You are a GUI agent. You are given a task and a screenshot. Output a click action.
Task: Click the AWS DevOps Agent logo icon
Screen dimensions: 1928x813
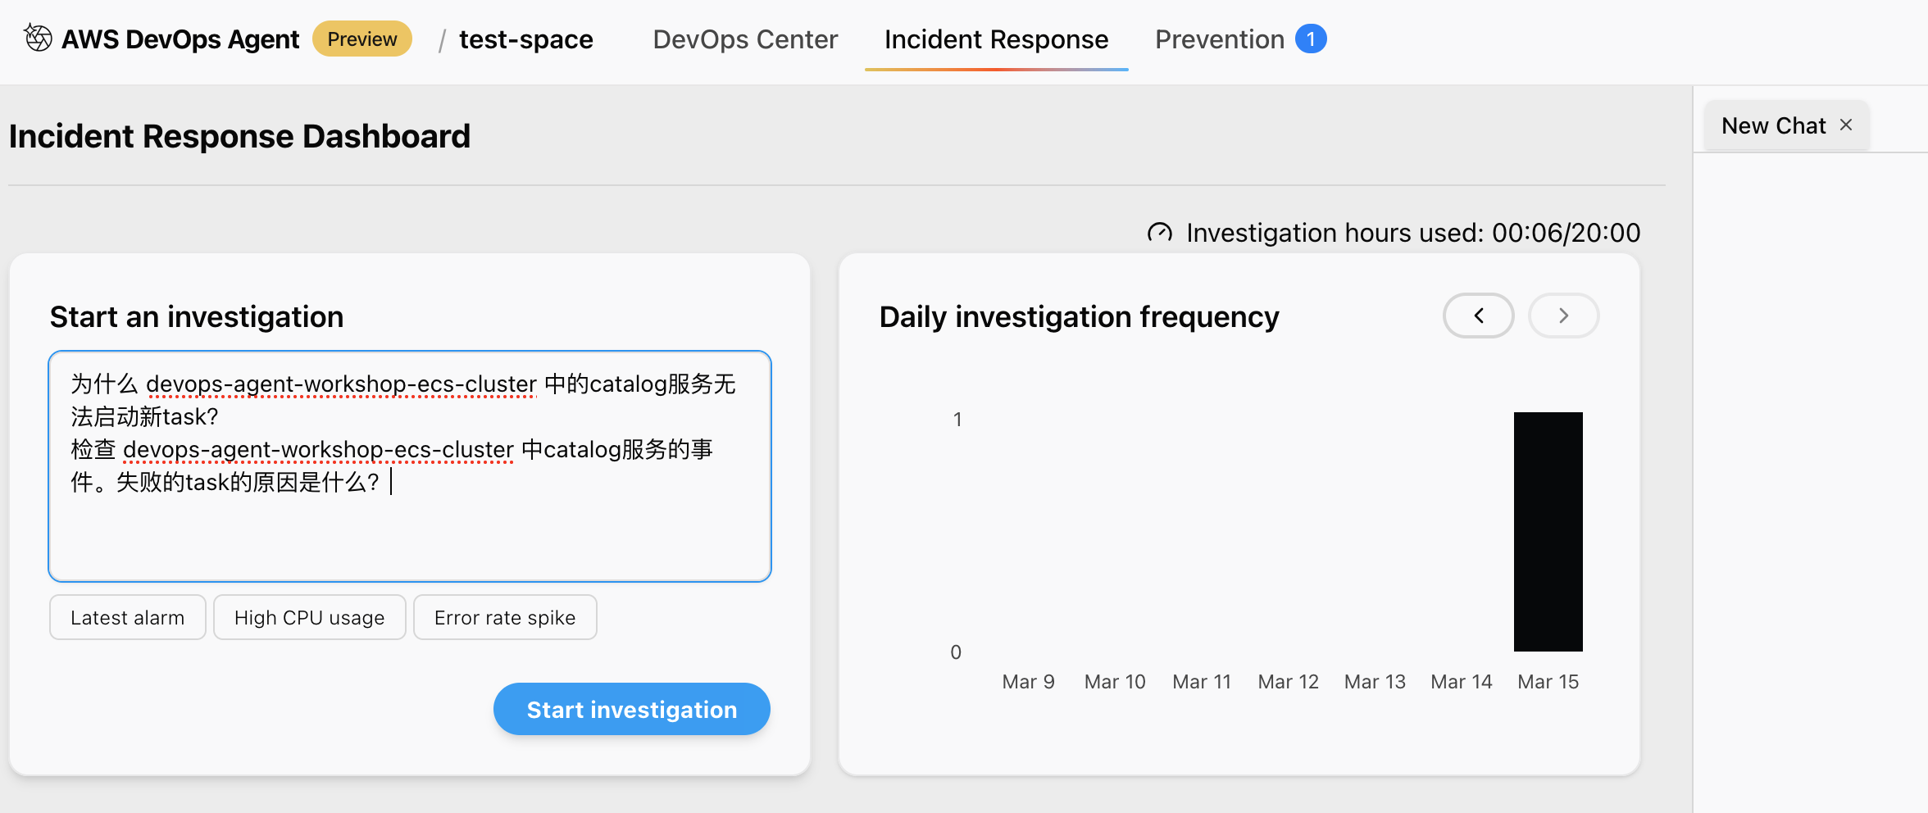38,39
